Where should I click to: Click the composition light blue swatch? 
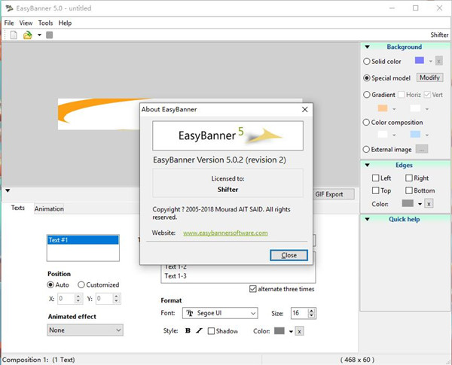click(415, 134)
